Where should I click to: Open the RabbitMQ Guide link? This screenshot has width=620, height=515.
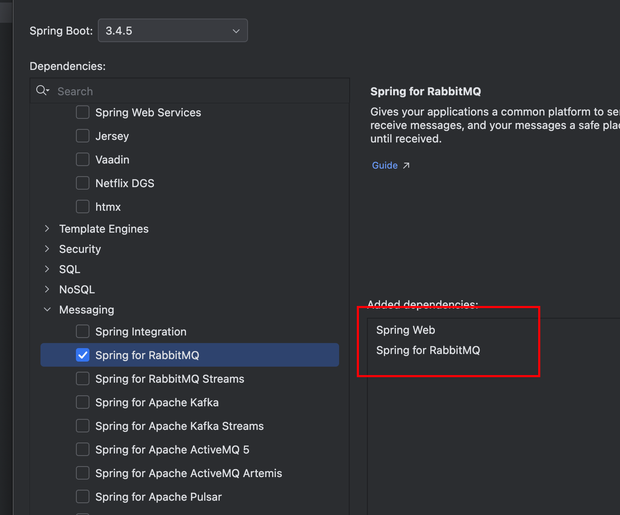tap(385, 165)
